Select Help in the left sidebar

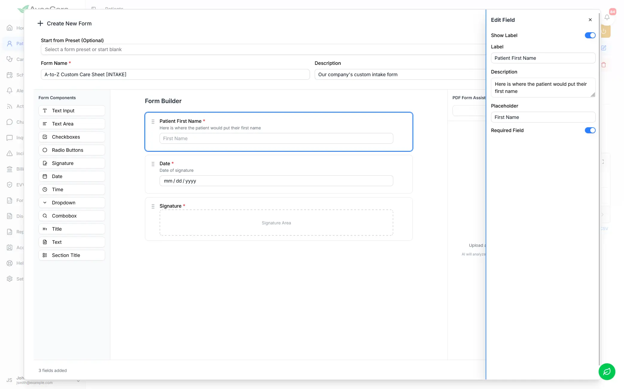(x=10, y=263)
